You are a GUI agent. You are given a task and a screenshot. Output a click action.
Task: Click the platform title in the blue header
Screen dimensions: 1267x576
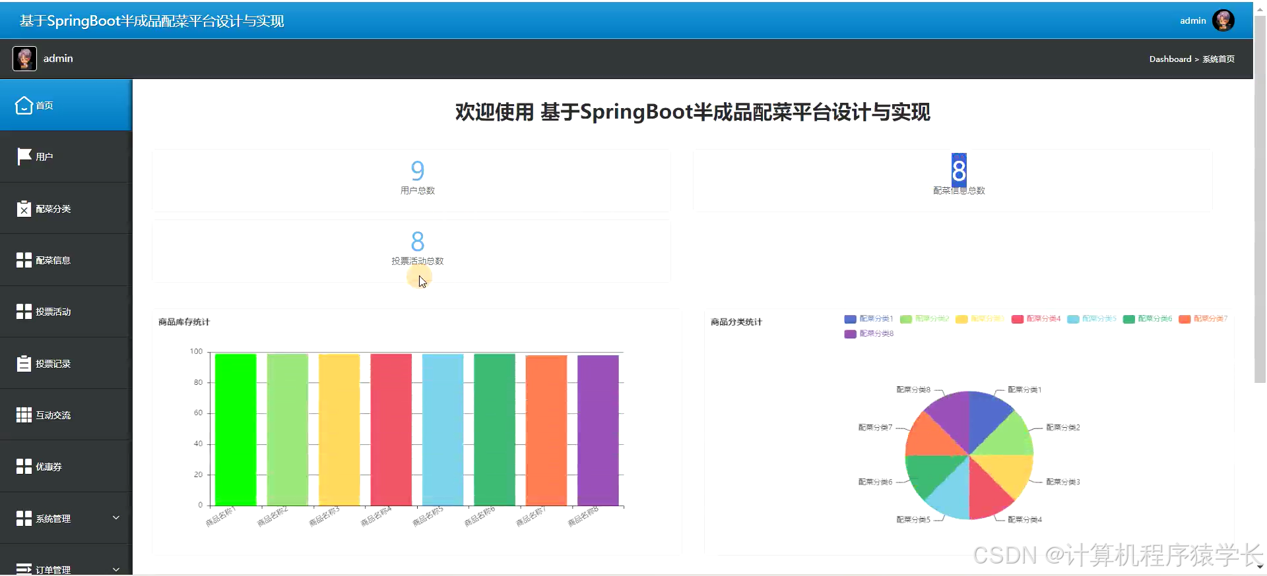(x=152, y=20)
